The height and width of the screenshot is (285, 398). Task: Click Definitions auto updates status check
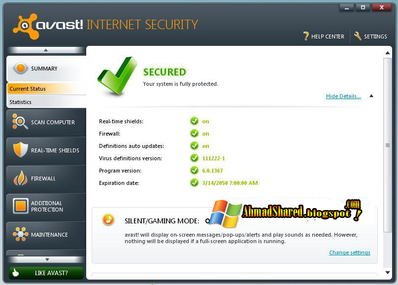[x=195, y=145]
